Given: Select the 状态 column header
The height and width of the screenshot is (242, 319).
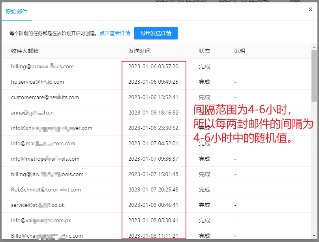Looking at the screenshot, I should click(x=204, y=51).
